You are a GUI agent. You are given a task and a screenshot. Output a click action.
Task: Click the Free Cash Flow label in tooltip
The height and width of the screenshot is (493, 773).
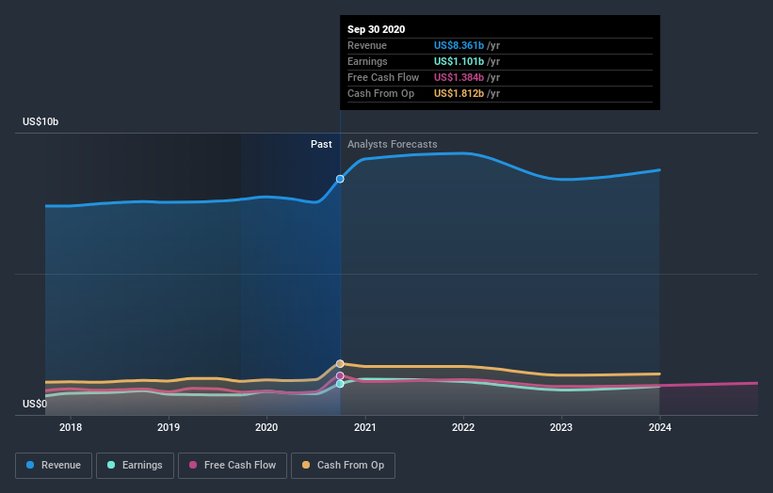(x=383, y=77)
